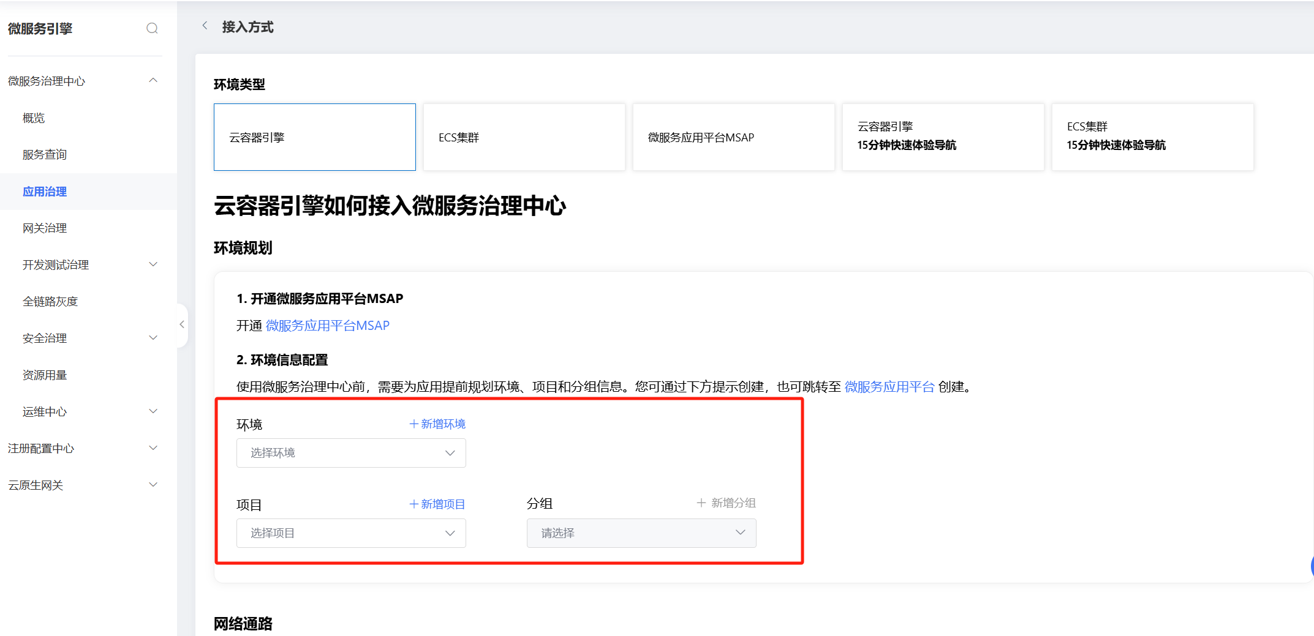Select the 云容器引擎 environment type card
Screen dimensions: 1314x636
315,137
